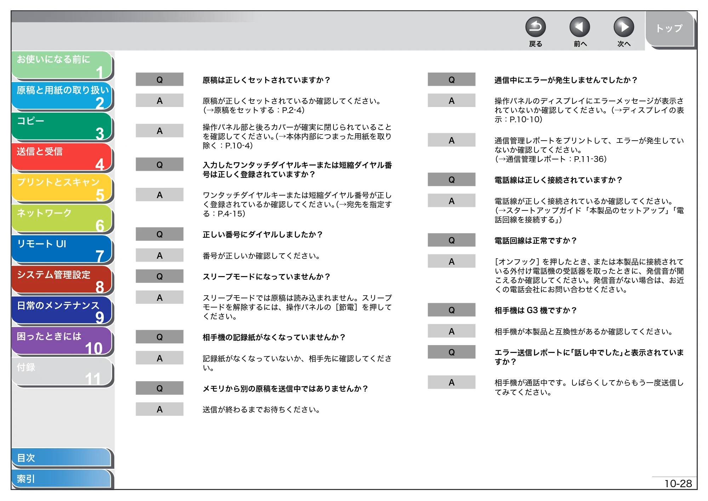Click the 次へ next page arrow icon
708x501 pixels.
623,27
